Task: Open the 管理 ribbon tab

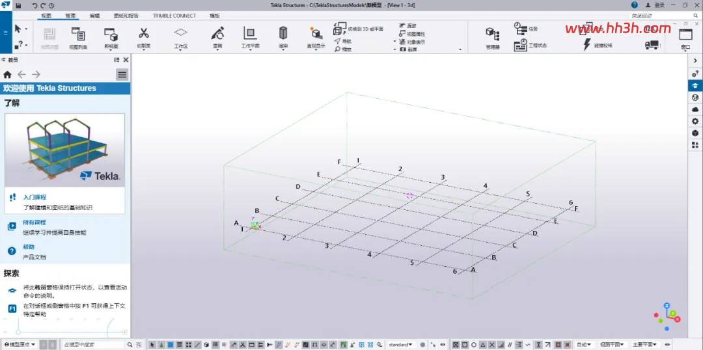Action: (x=70, y=16)
